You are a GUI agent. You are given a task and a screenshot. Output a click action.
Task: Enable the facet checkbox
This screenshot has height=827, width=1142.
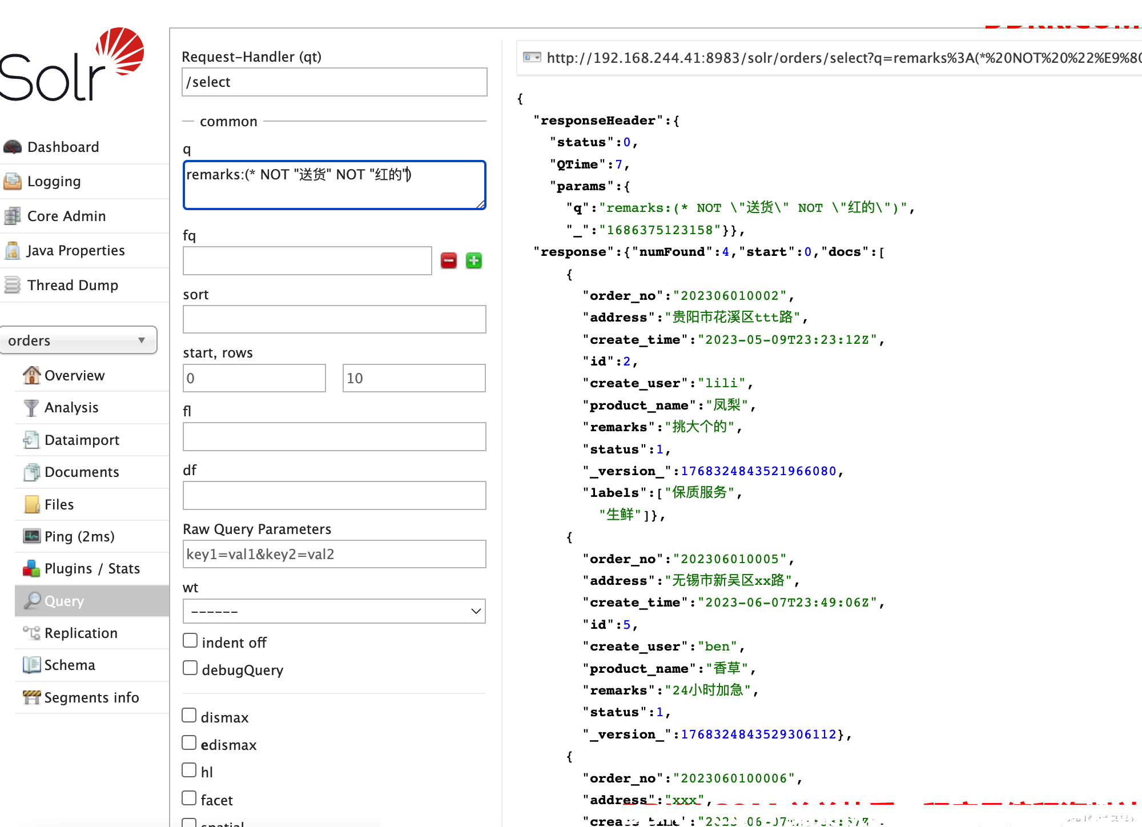click(189, 798)
